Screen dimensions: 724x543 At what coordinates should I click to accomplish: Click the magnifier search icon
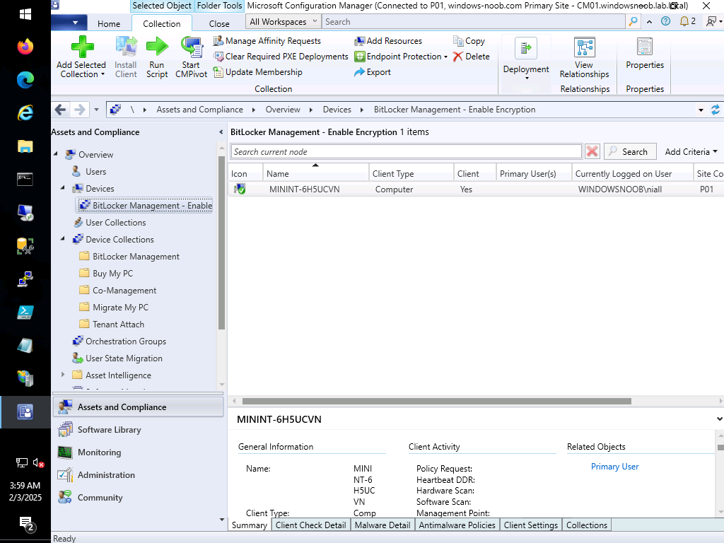coord(633,21)
